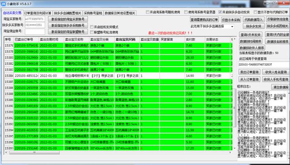This screenshot has height=165, width=290.
Task: Uncheck 开启拼多多自动发货 checkbox
Action: [220, 12]
